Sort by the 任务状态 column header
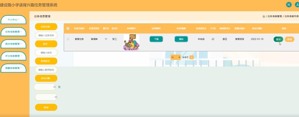The image size is (299, 117). tap(201, 28)
